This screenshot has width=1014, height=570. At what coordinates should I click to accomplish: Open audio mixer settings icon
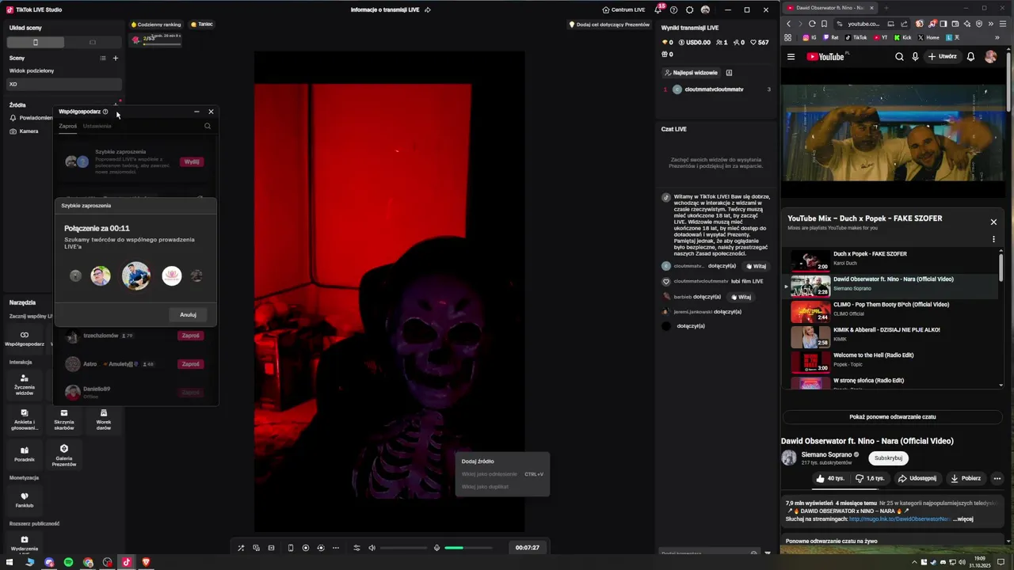(356, 548)
